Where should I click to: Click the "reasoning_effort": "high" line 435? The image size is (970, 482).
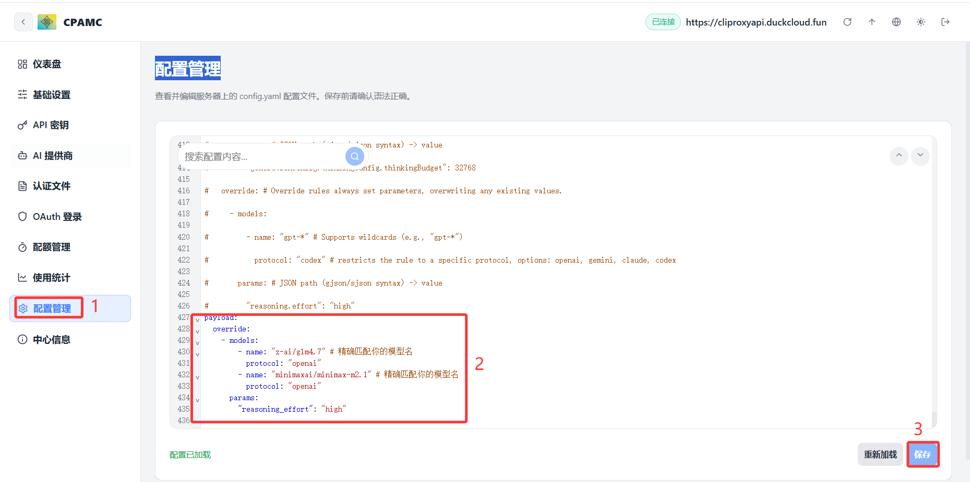point(292,409)
